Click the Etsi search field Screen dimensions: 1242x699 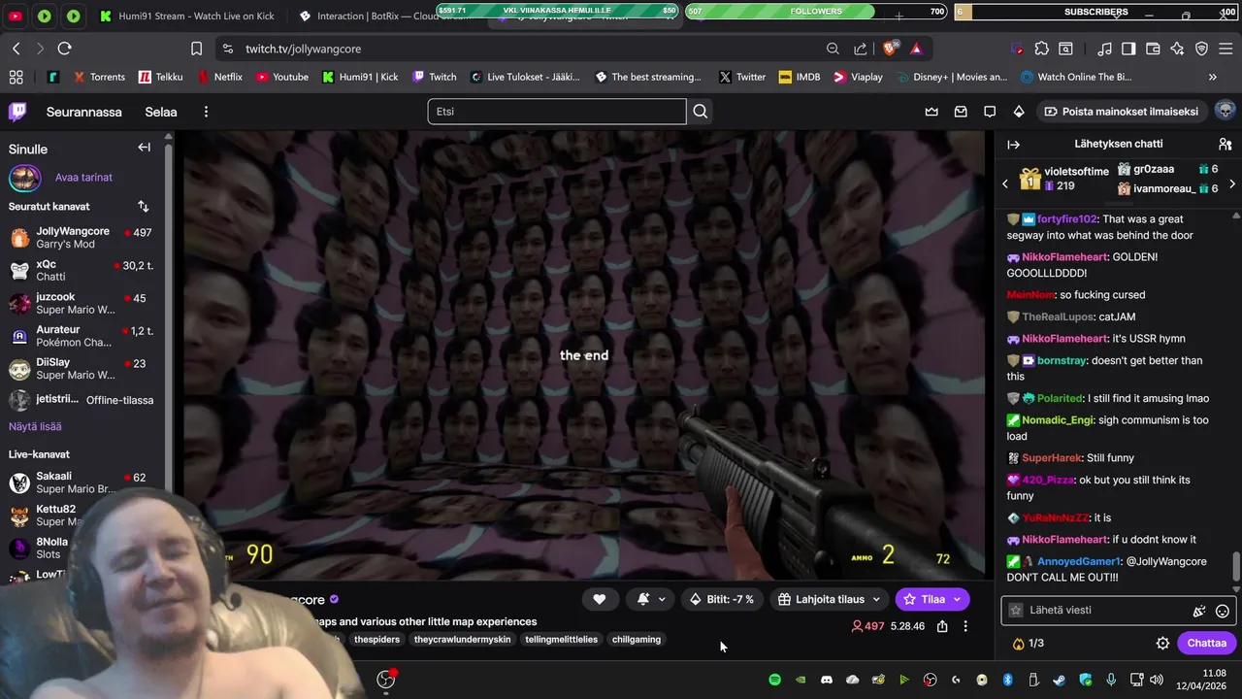click(x=557, y=112)
